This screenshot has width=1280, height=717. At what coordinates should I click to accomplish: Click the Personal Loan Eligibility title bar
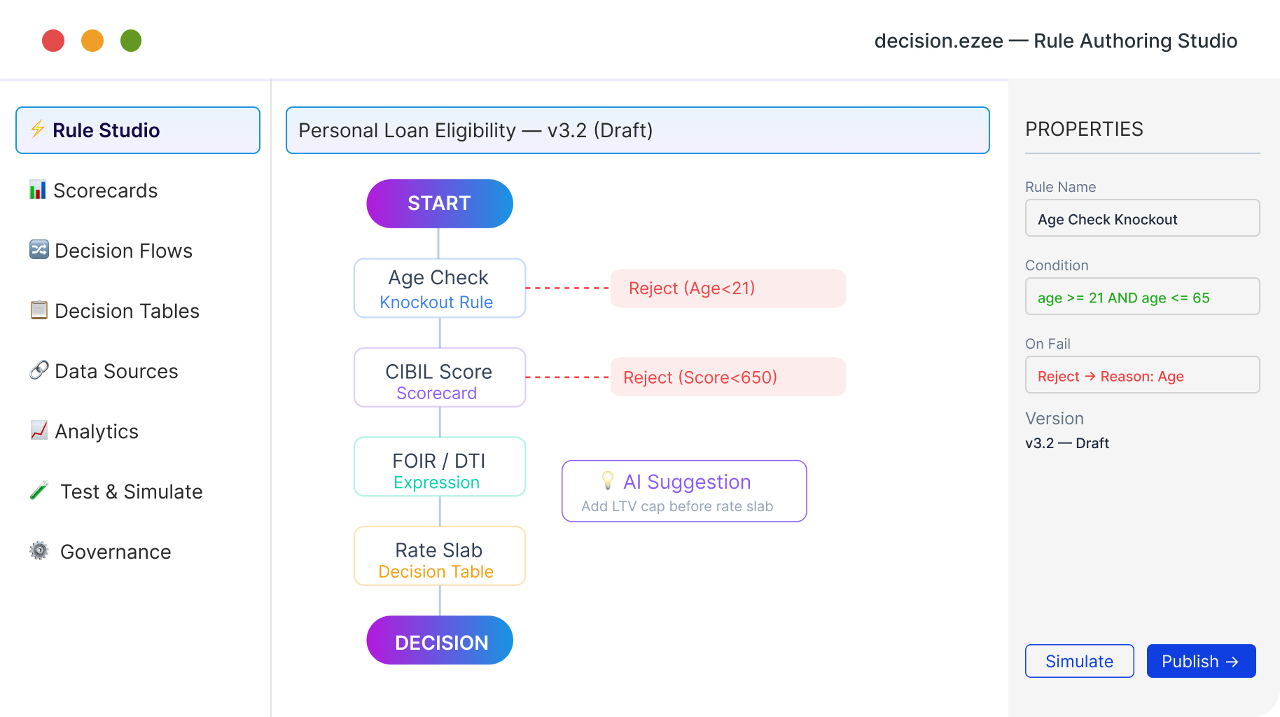coord(637,130)
